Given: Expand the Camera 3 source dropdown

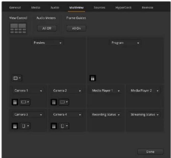Looking at the screenshot, I should coord(28,115).
